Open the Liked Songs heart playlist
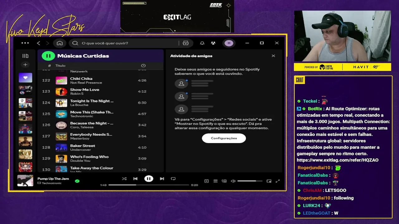 (x=25, y=77)
